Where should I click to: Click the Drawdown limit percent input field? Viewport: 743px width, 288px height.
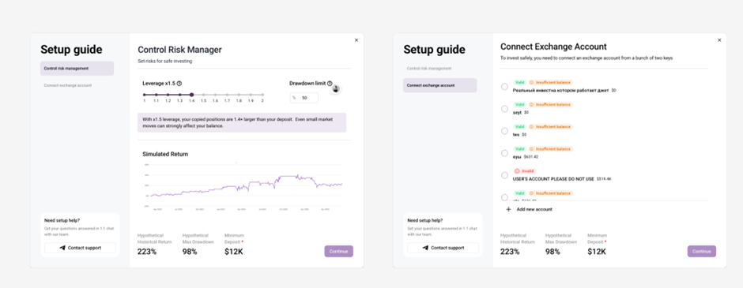tap(304, 98)
